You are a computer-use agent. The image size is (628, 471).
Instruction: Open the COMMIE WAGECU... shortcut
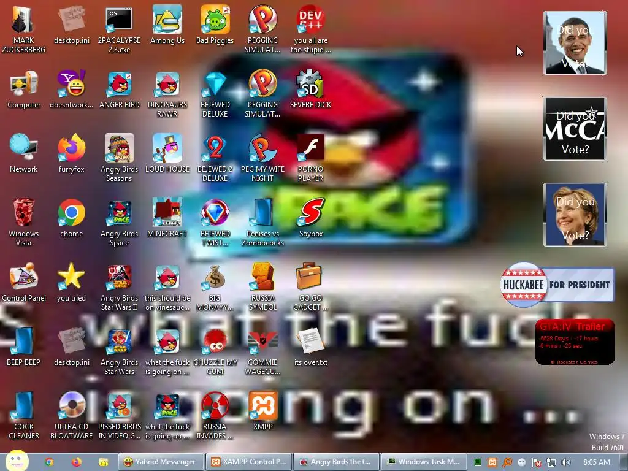tap(262, 351)
